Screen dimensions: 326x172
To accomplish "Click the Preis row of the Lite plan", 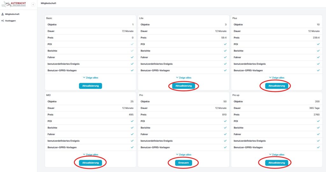I will coord(183,37).
